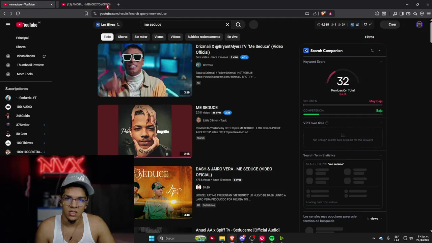The height and width of the screenshot is (243, 432).
Task: Switch to the ANKHAL - MENORCITO browser tab
Action: (86, 4)
